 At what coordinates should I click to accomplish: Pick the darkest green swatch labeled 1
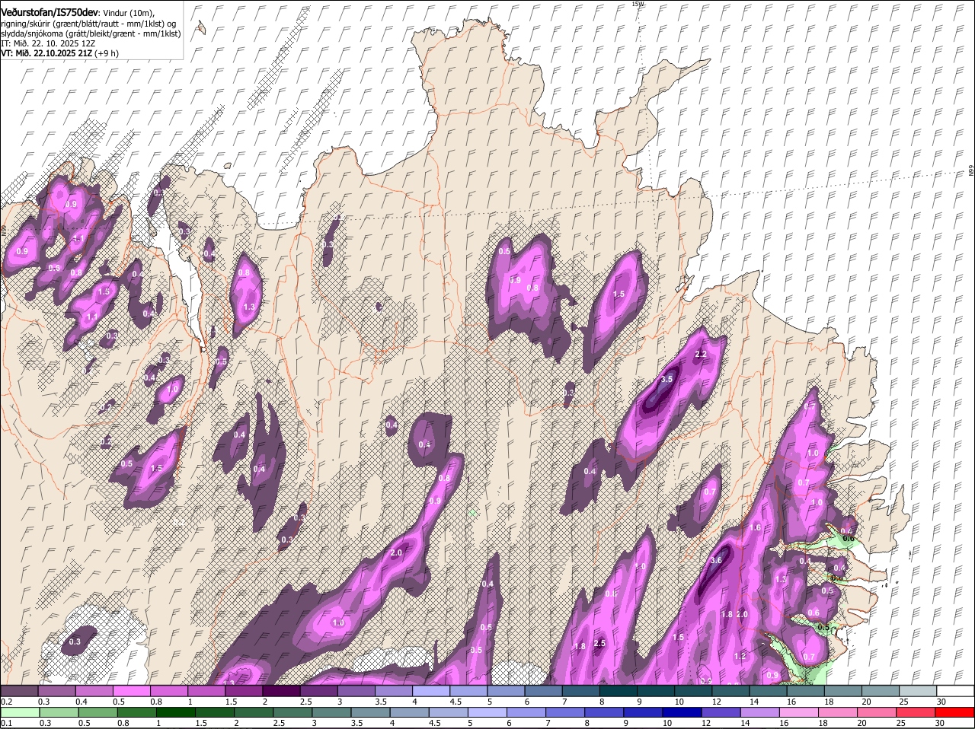[176, 712]
